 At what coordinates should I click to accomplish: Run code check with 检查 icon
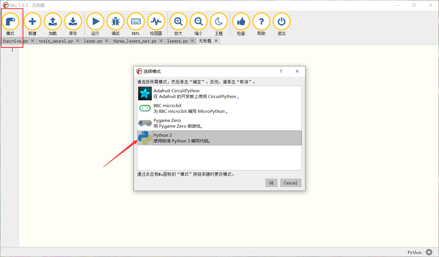[x=241, y=21]
